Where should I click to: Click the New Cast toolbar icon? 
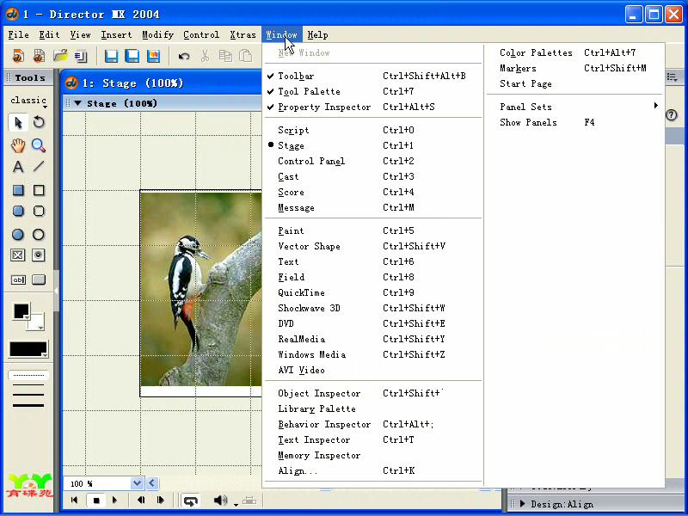click(x=39, y=56)
